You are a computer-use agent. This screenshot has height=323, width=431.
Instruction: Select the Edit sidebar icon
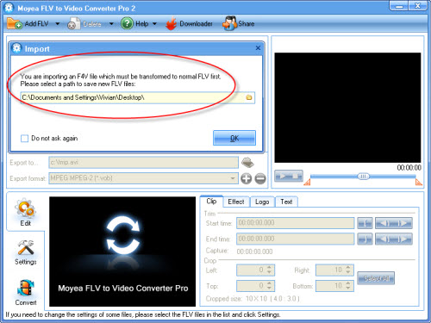coord(26,213)
